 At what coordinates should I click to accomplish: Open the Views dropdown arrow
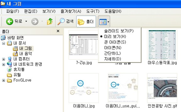(109, 22)
